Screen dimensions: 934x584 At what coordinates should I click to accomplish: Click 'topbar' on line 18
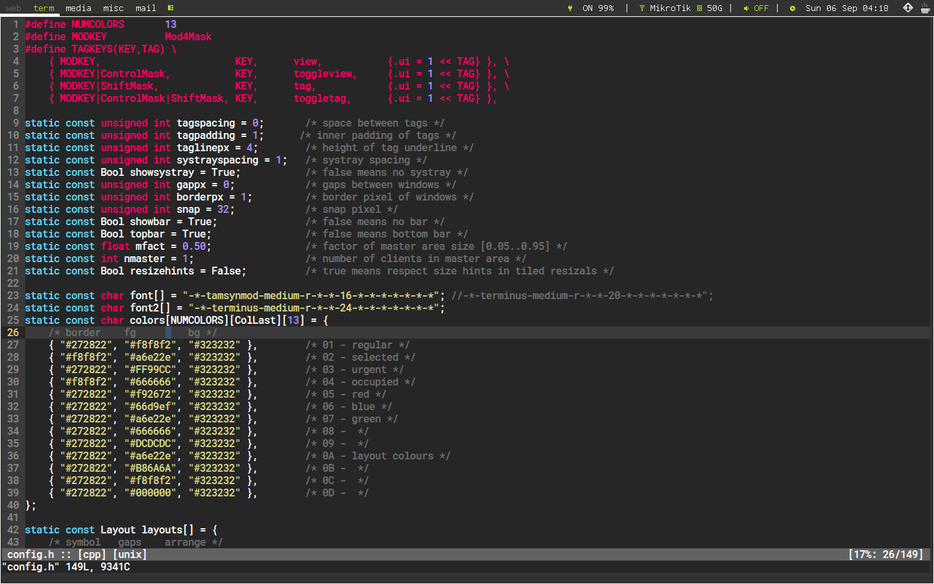147,234
